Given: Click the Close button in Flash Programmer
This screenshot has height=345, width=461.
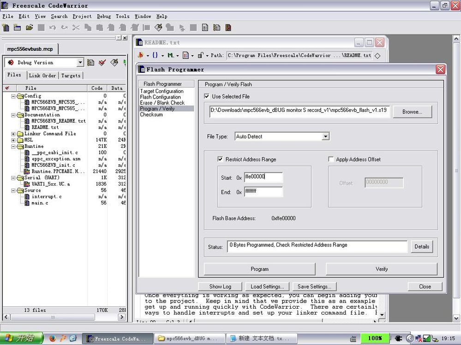Looking at the screenshot, I should (x=425, y=287).
